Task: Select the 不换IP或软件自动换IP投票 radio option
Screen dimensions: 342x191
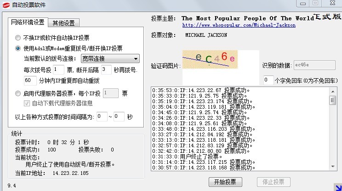Action: [18, 38]
